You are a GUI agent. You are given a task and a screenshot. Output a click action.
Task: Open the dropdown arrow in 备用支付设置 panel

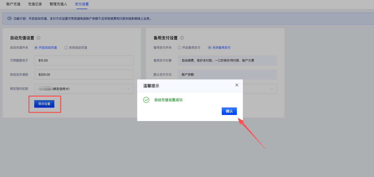click(272, 89)
